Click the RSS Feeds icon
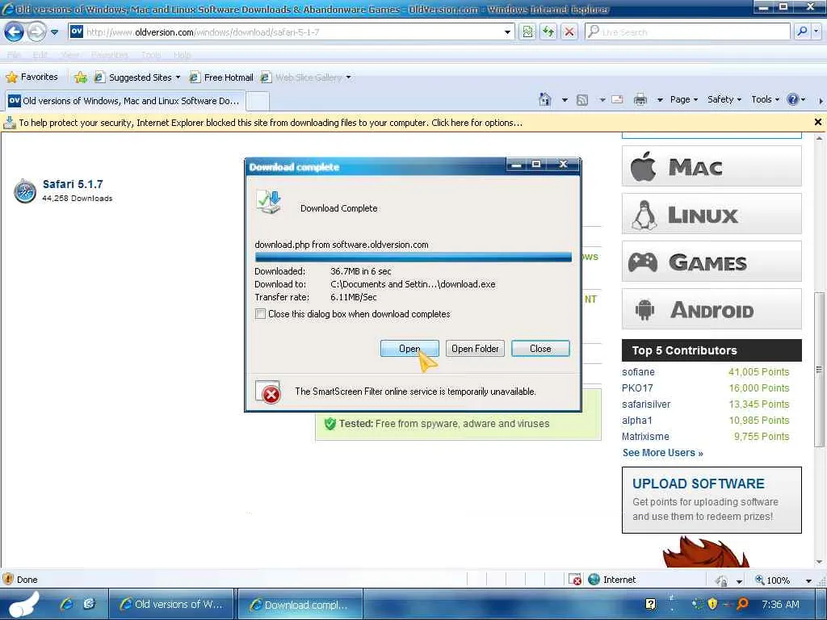The width and height of the screenshot is (827, 620). [x=582, y=99]
